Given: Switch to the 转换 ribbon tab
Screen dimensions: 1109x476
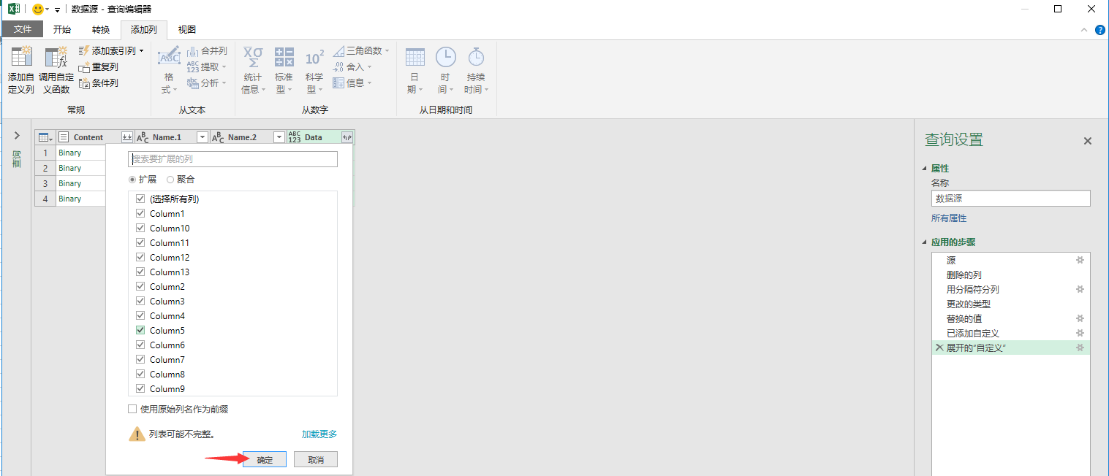Looking at the screenshot, I should 101,29.
